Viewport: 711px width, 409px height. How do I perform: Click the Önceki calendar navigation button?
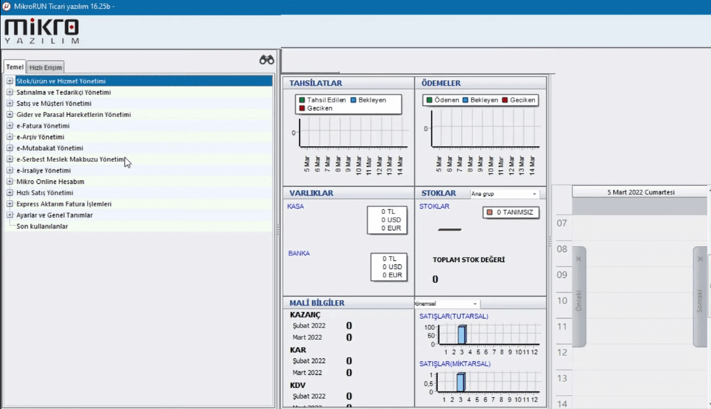pos(579,297)
